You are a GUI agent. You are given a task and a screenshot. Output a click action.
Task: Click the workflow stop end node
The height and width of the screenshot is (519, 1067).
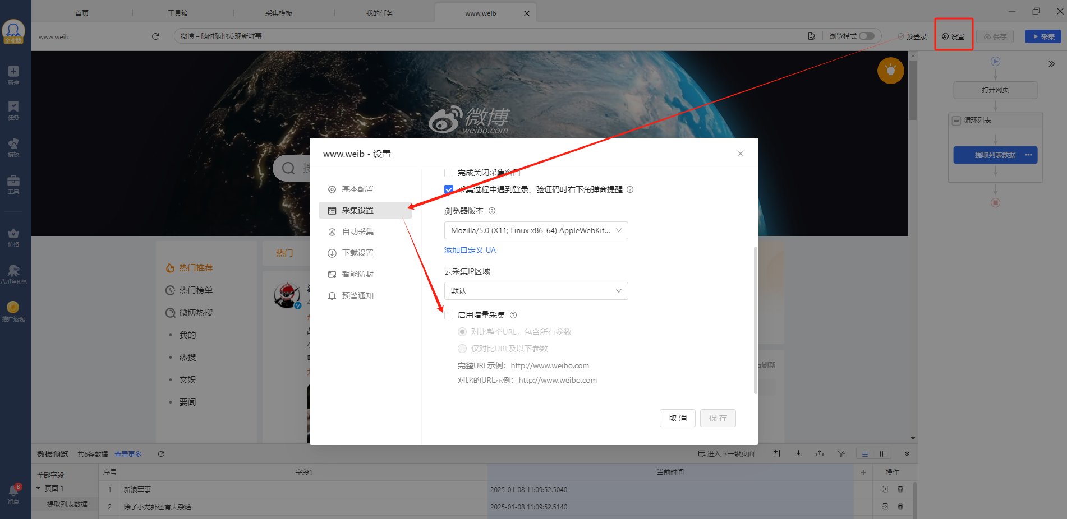(x=995, y=203)
